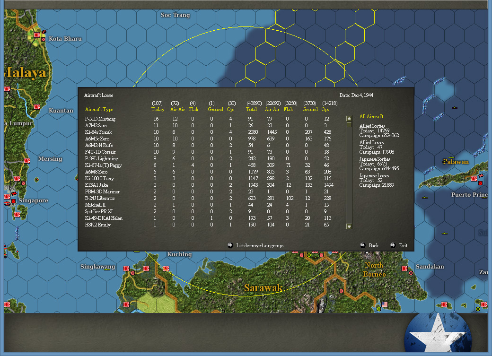
Task: Select All Aircraft filter heading
Action: [371, 117]
